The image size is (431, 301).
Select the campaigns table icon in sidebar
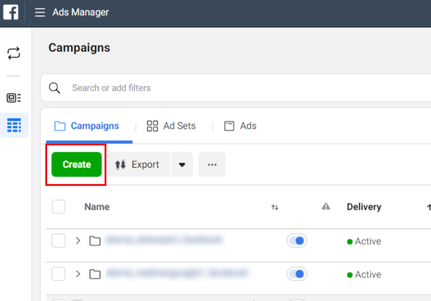[x=14, y=125]
